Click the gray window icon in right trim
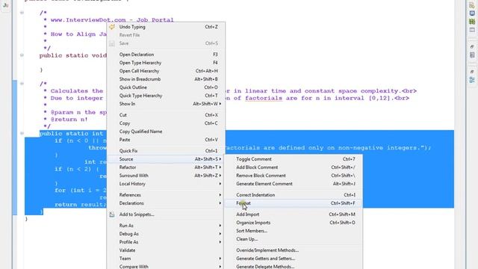The width and height of the screenshot is (478, 269). pos(472,30)
